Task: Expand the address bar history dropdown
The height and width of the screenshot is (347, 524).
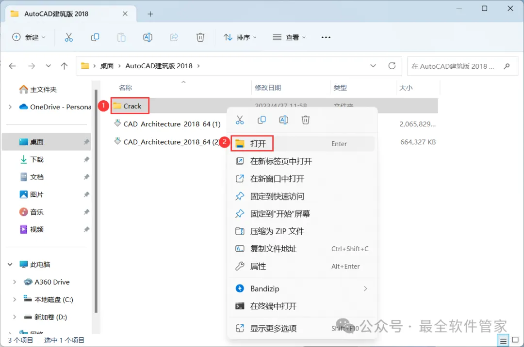Action: tap(373, 66)
